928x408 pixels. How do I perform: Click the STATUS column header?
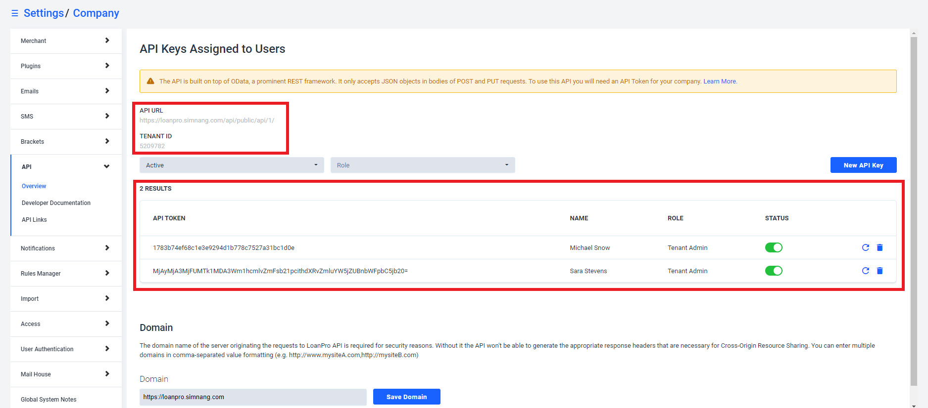point(777,218)
